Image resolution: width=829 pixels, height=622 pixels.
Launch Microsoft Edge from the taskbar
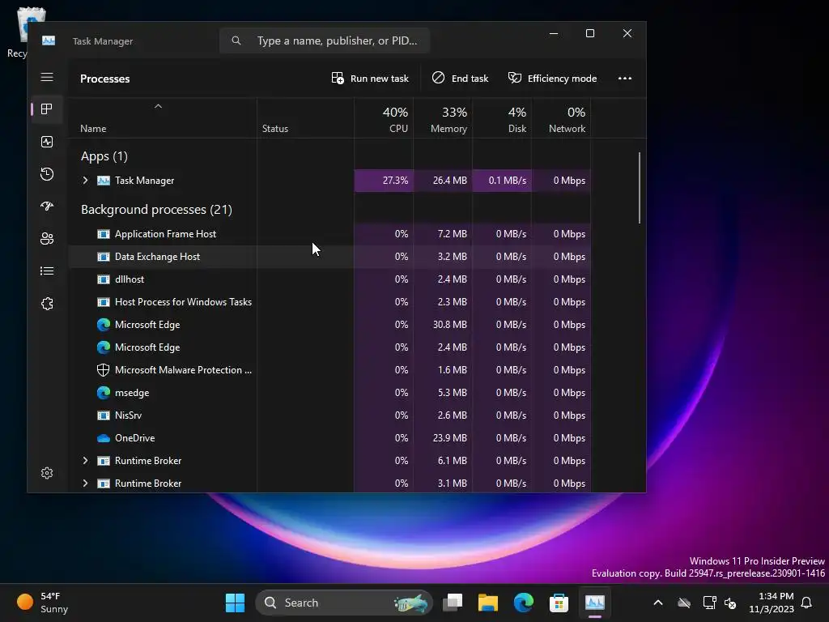click(x=524, y=603)
